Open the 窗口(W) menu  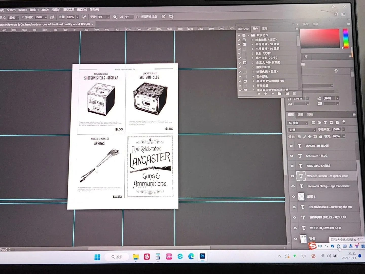pyautogui.click(x=82, y=10)
